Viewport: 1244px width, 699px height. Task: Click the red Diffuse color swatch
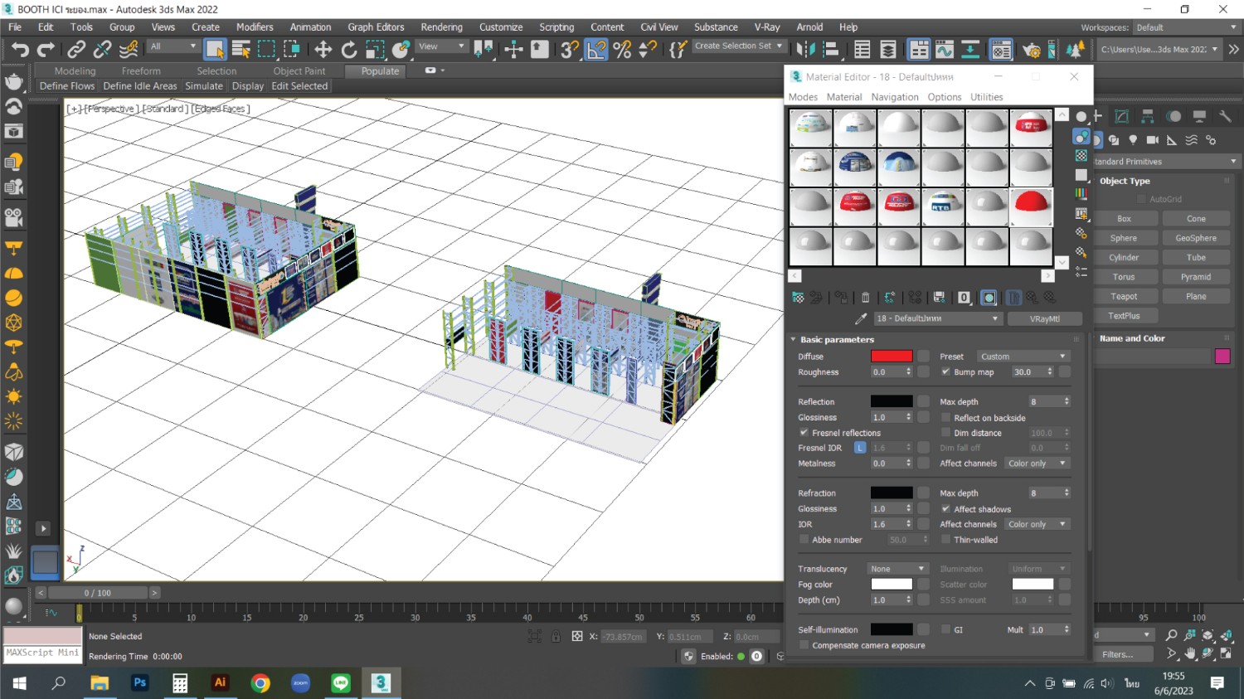coord(892,357)
